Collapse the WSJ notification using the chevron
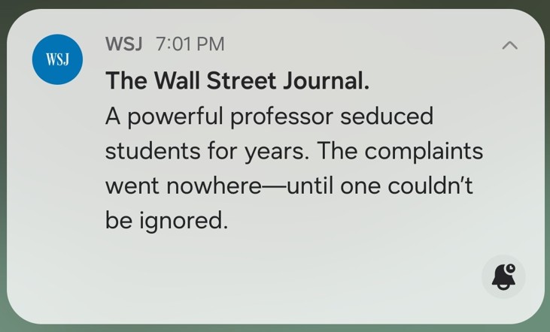The height and width of the screenshot is (332, 550). [x=509, y=45]
